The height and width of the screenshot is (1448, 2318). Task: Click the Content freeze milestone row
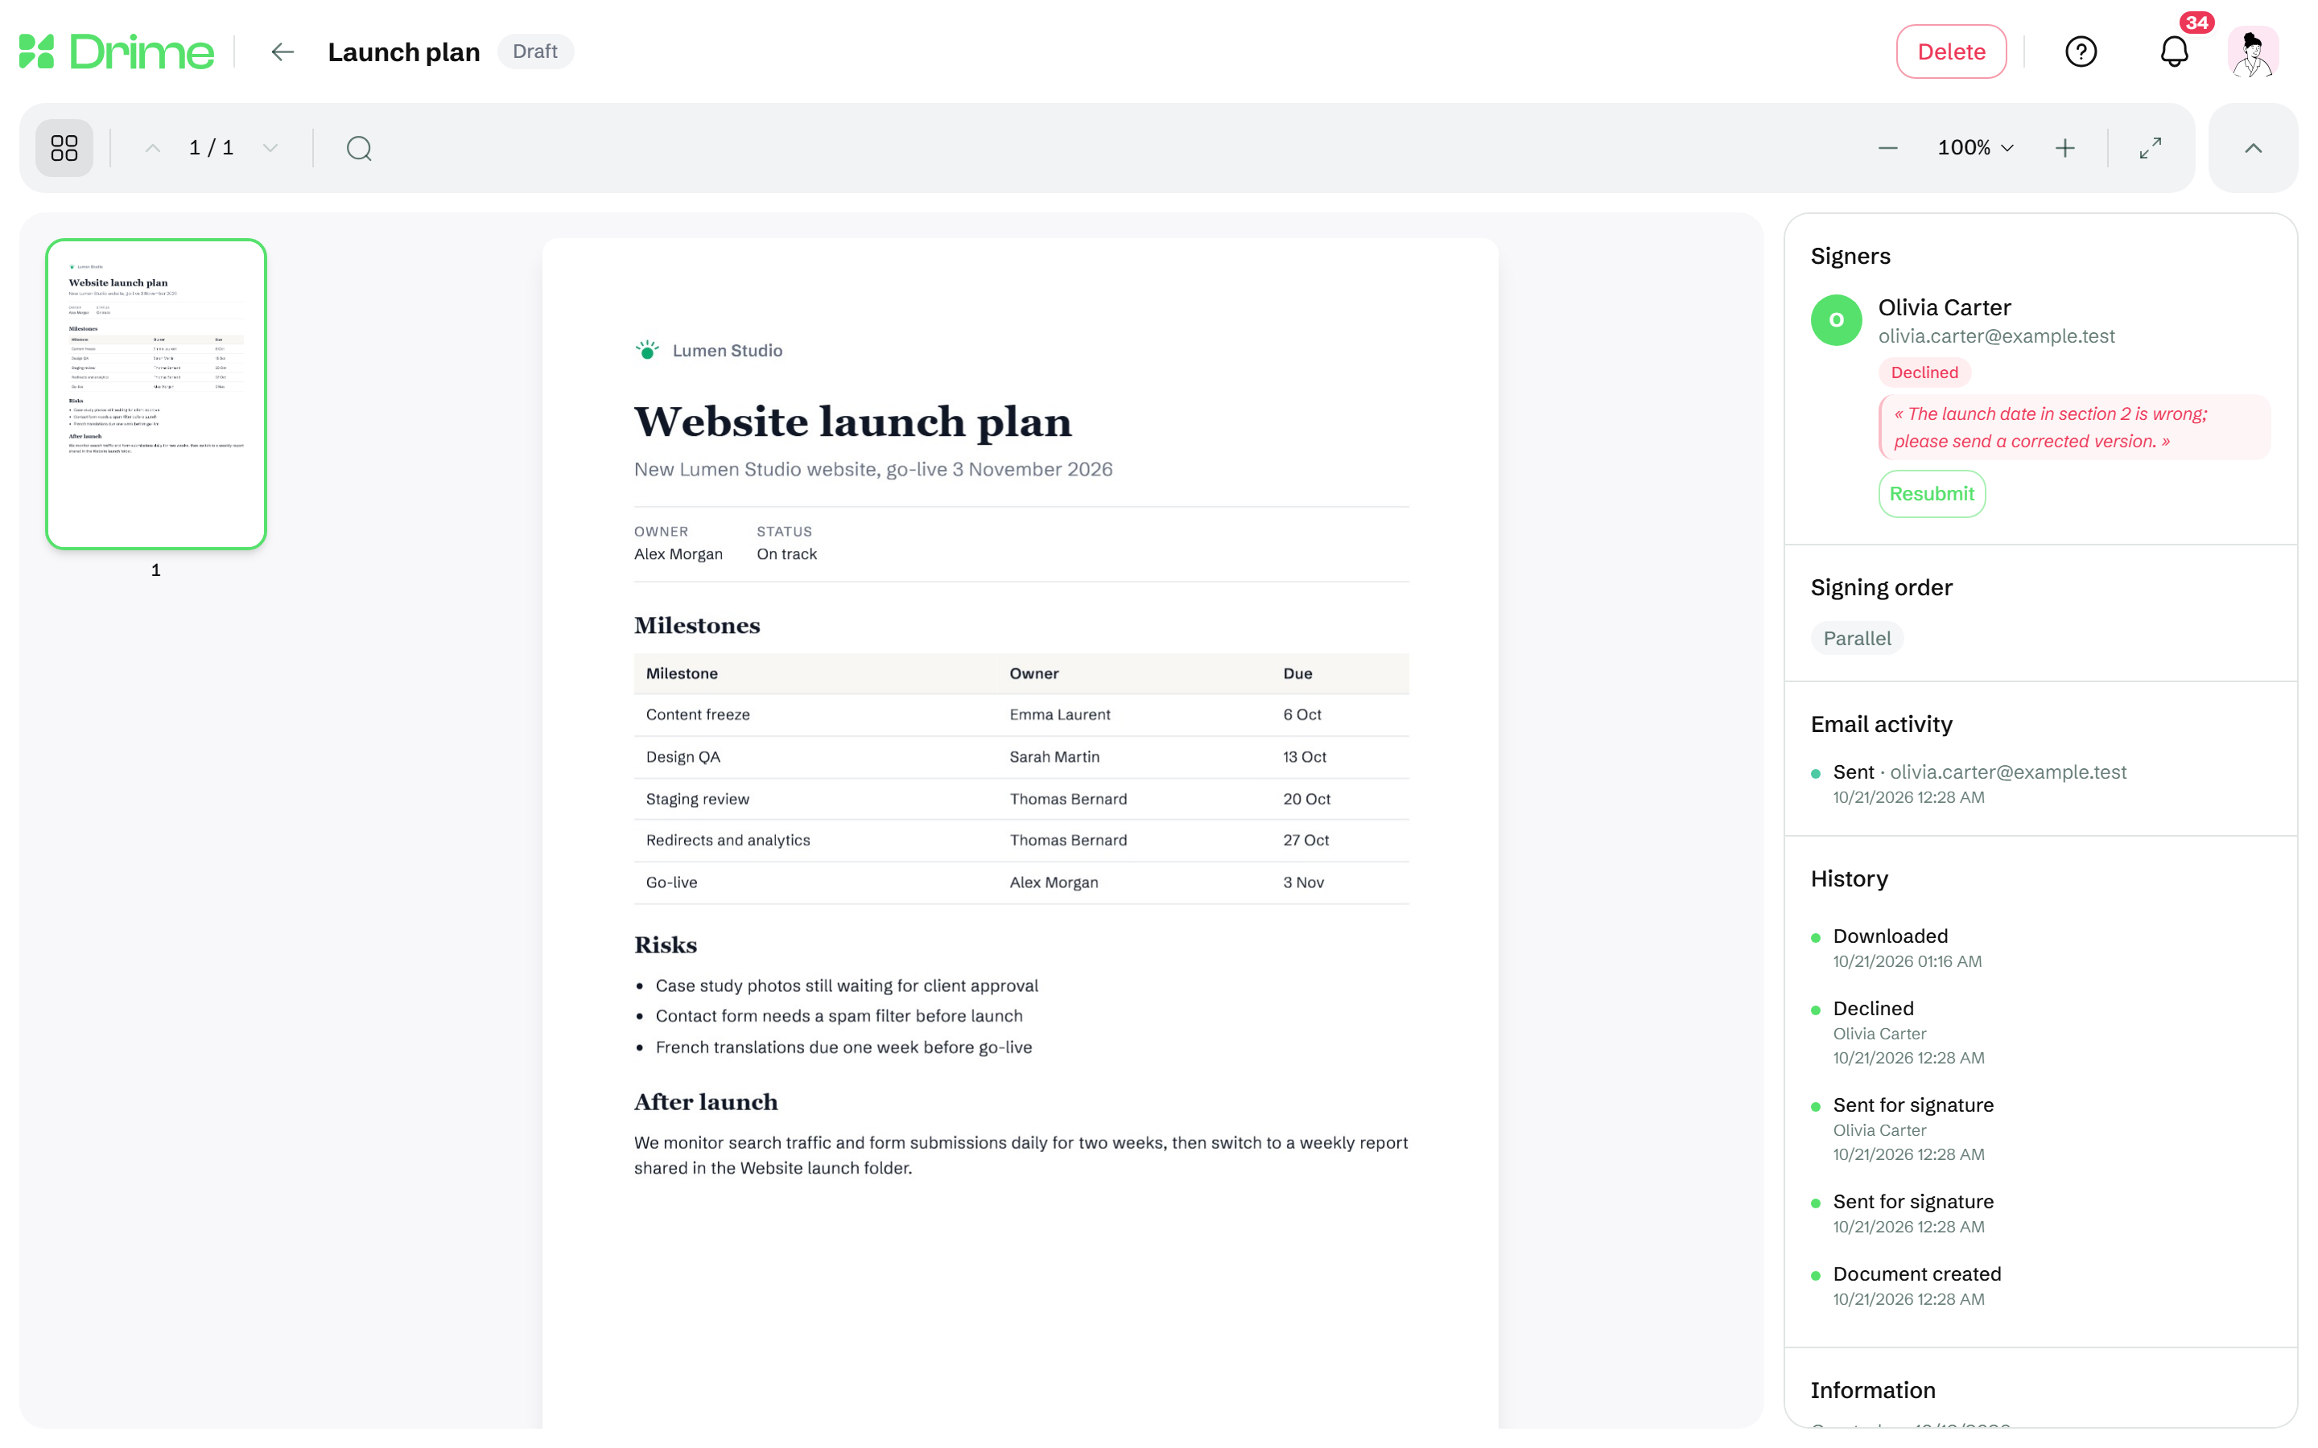coord(1021,714)
